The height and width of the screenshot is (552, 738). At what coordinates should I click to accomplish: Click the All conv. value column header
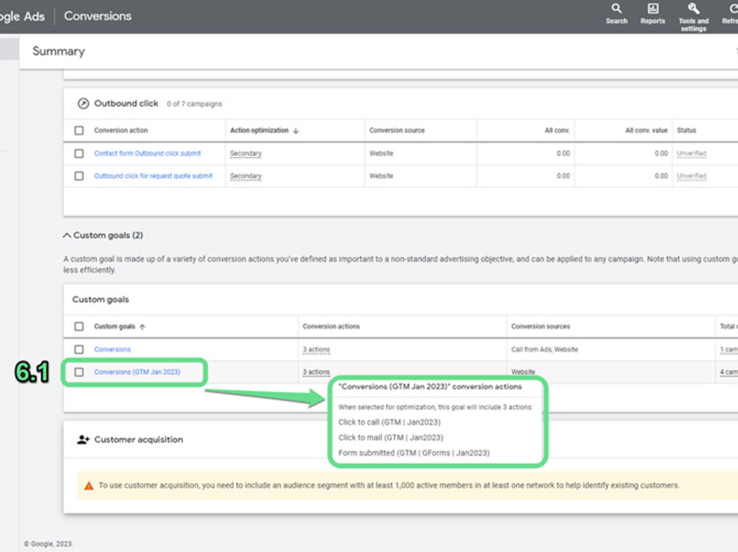point(646,130)
